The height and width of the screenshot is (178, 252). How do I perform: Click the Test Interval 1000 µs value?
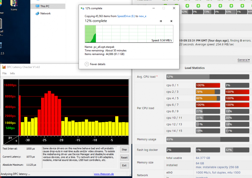pyautogui.click(x=30, y=149)
